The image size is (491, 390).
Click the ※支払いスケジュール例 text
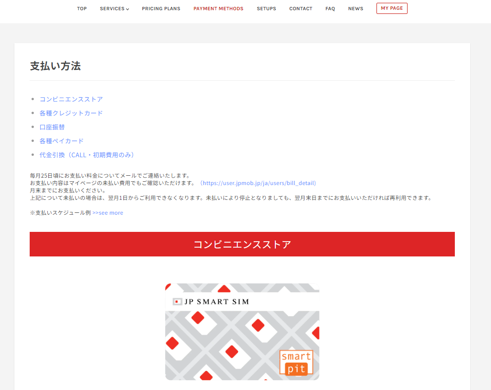[x=60, y=213]
